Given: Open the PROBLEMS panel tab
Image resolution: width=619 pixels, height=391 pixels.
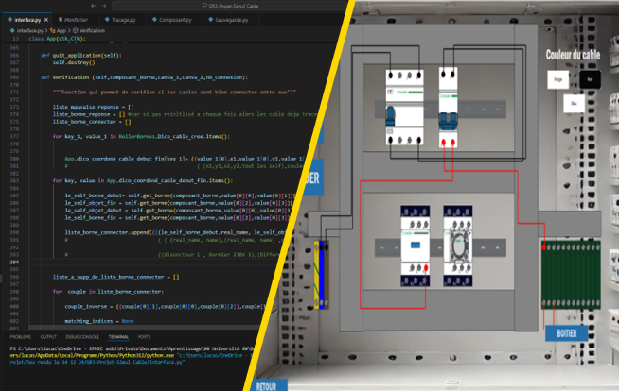Looking at the screenshot, I should (20, 336).
